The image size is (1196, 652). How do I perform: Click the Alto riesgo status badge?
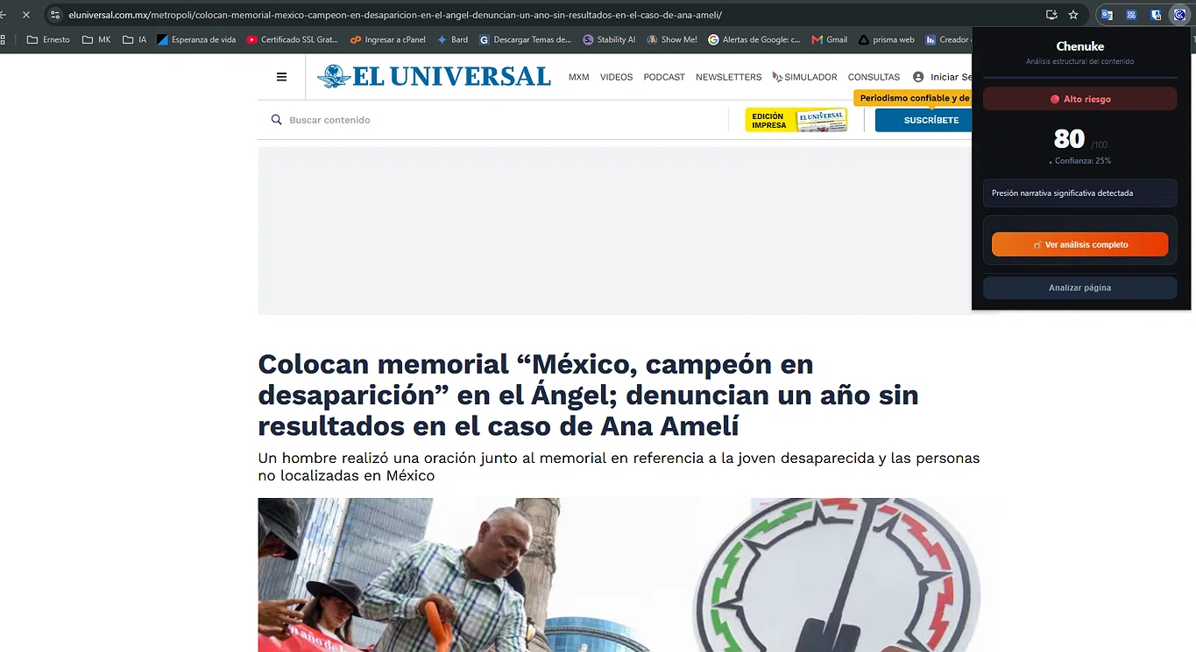pyautogui.click(x=1079, y=99)
